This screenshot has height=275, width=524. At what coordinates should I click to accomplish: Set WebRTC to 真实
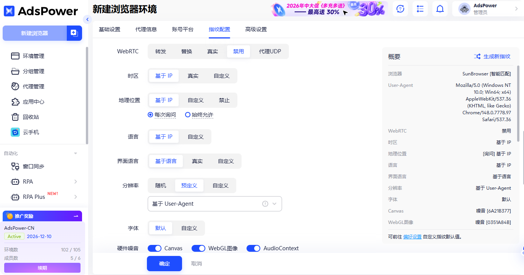tap(213, 51)
